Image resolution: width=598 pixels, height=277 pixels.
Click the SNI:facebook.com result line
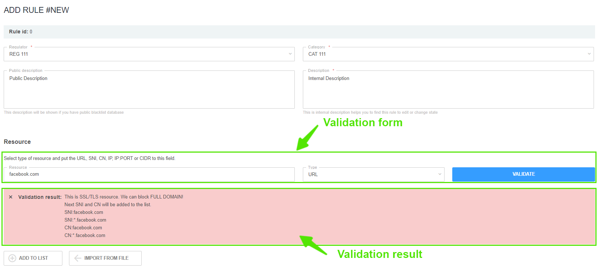(x=84, y=212)
